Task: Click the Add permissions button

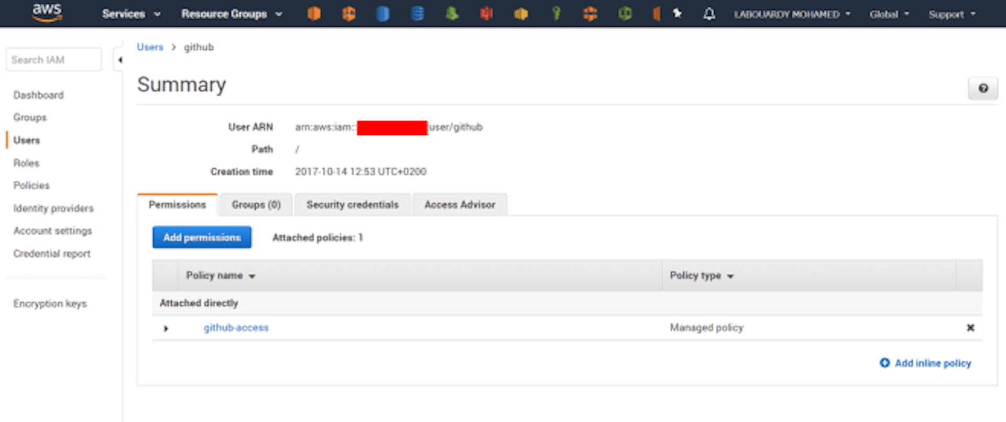Action: pos(202,237)
